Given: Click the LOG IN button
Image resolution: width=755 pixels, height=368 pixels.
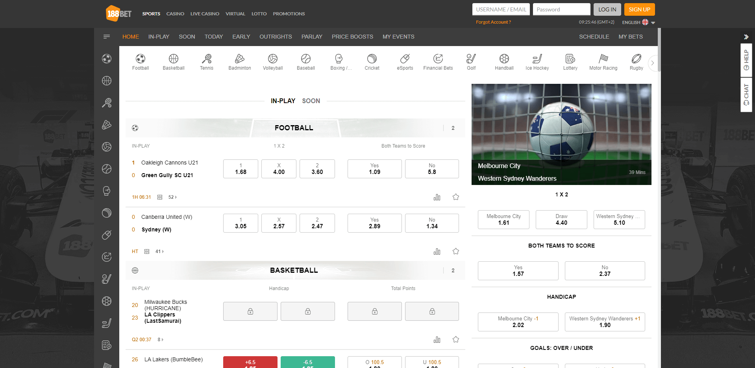Looking at the screenshot, I should point(607,9).
